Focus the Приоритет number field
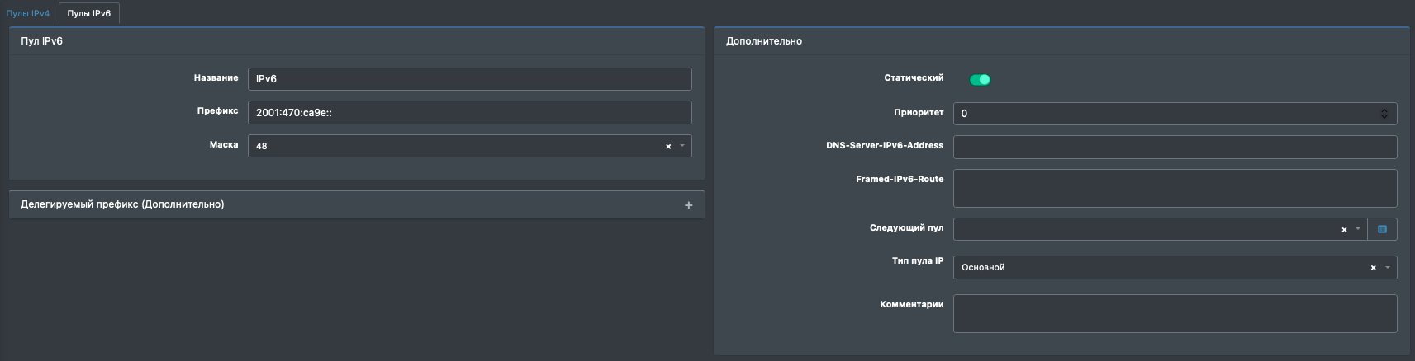 [x=1175, y=113]
